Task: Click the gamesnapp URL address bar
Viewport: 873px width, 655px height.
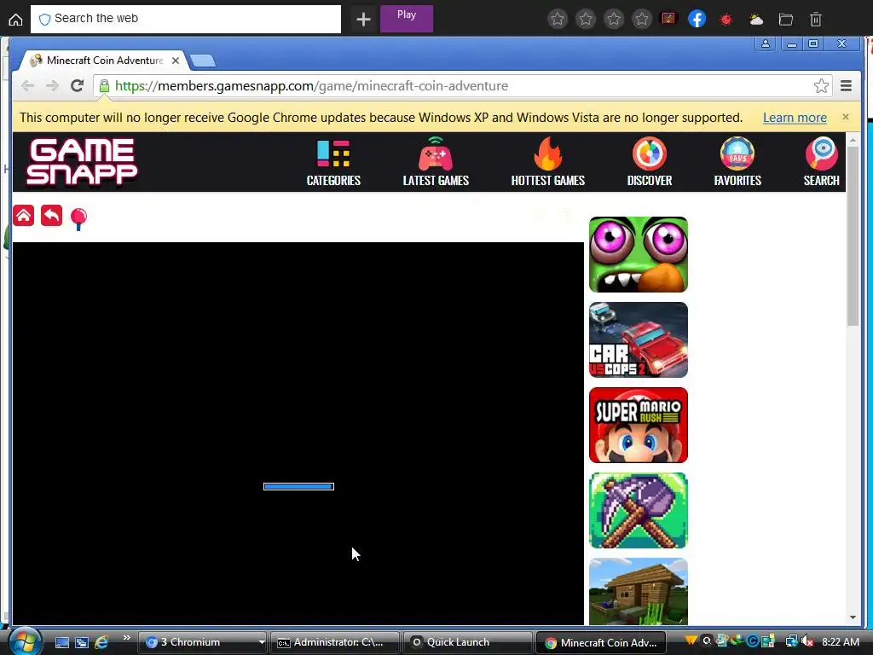Action: click(462, 86)
